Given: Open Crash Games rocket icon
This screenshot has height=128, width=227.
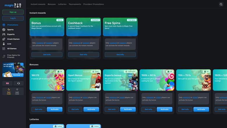Looking at the screenshot, I should point(4,39).
